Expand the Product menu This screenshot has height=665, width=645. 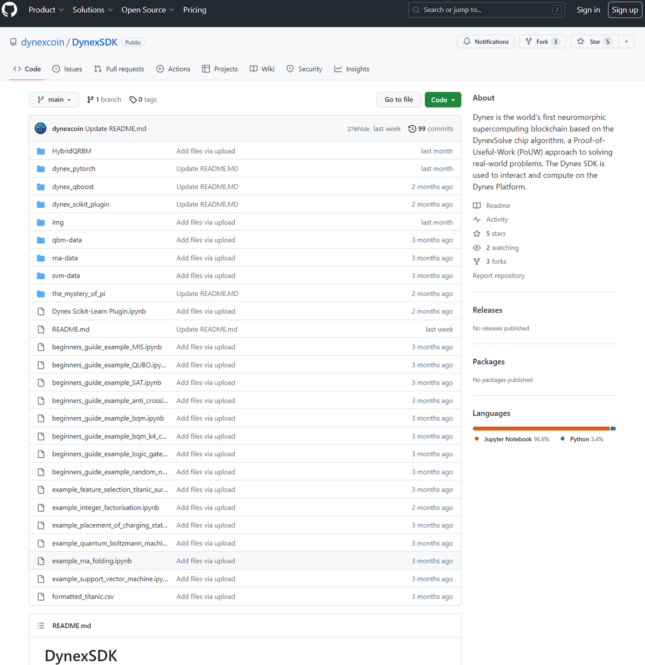[46, 10]
